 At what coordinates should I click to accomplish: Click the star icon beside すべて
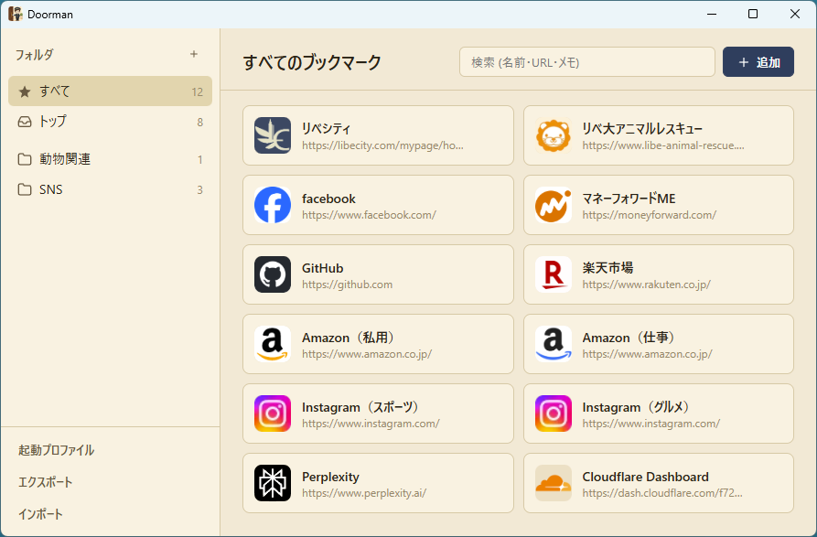25,91
